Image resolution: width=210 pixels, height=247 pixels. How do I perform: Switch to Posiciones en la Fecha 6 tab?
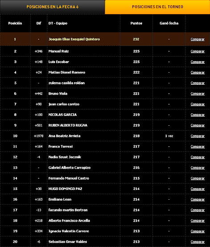coord(52,7)
